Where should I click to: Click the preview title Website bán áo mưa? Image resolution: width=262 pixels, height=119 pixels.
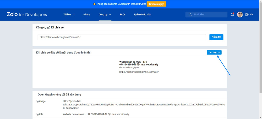coord(139,63)
